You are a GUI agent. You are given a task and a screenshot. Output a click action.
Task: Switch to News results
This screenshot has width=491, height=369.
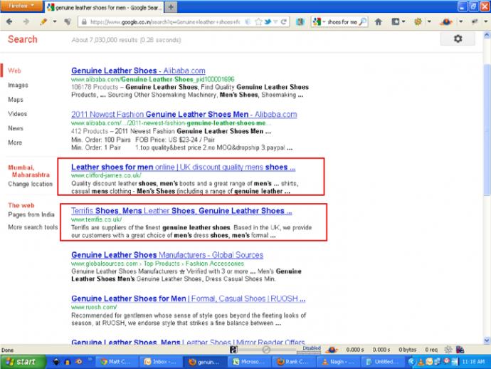pos(16,128)
